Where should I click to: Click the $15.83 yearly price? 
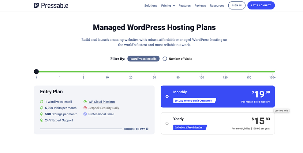[261, 121]
